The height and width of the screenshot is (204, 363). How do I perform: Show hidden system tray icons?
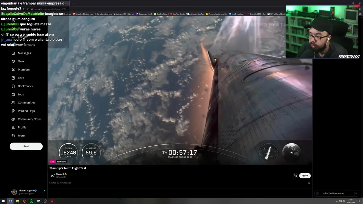coord(337,201)
